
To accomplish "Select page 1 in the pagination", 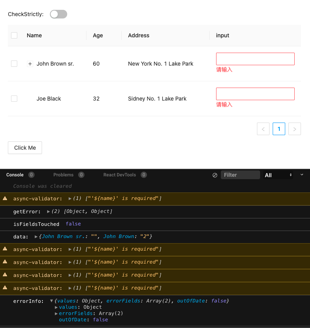I will click(279, 128).
